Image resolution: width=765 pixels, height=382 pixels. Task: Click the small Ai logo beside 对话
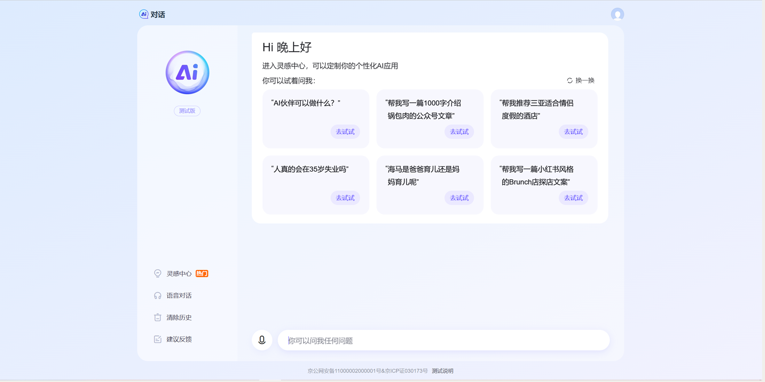click(x=143, y=14)
